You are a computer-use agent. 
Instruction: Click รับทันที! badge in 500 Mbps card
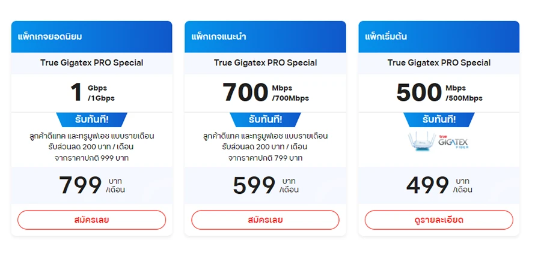[439, 119]
